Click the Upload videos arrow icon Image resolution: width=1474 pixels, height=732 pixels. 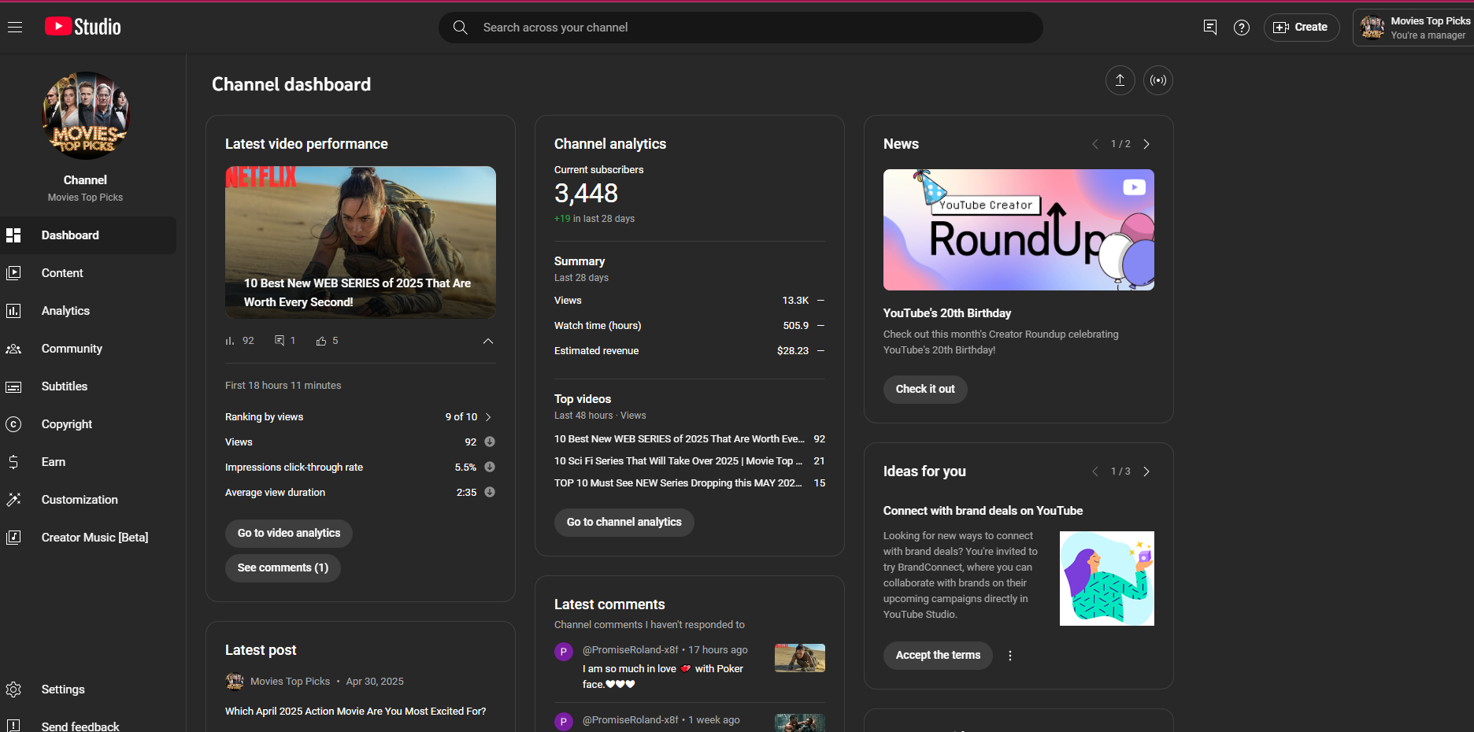coord(1120,80)
